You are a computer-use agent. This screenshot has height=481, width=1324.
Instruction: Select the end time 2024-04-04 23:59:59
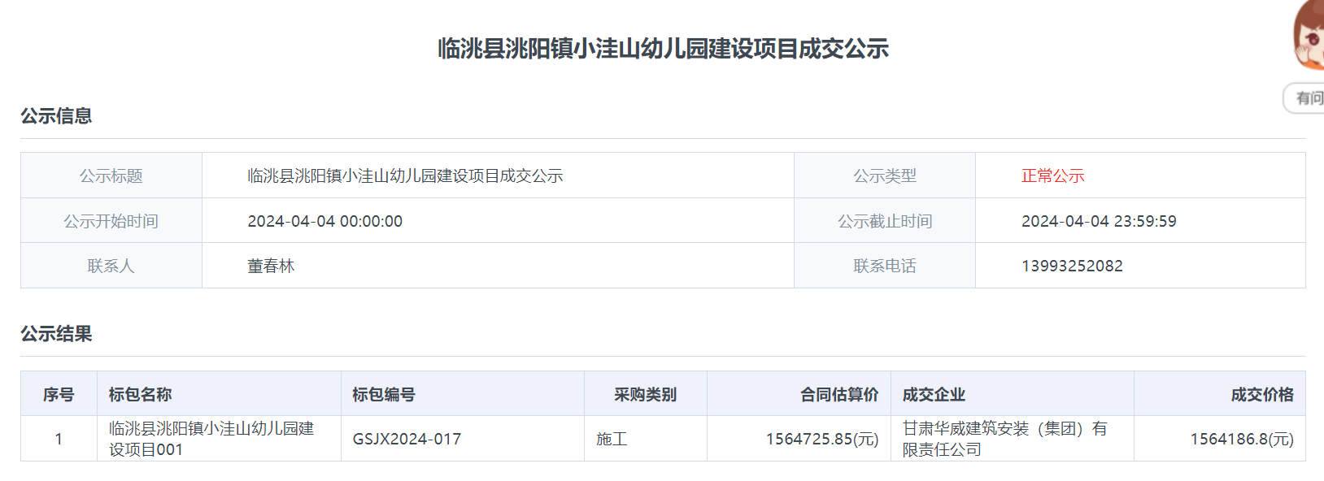(1098, 221)
